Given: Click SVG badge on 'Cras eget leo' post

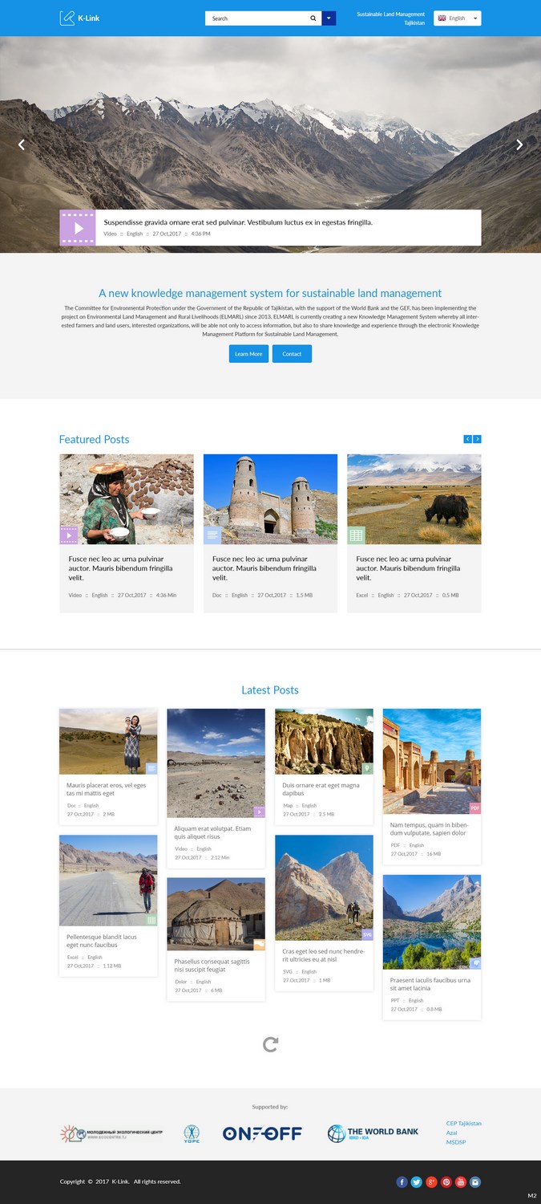Looking at the screenshot, I should point(368,934).
